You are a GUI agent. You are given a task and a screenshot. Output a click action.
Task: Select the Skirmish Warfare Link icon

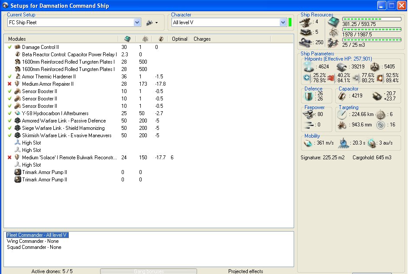click(17, 135)
